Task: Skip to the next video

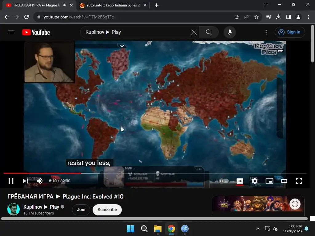Action: coord(25,181)
